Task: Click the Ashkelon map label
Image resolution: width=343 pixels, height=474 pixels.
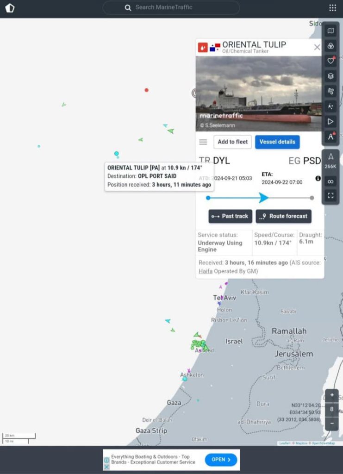Action: click(x=192, y=375)
